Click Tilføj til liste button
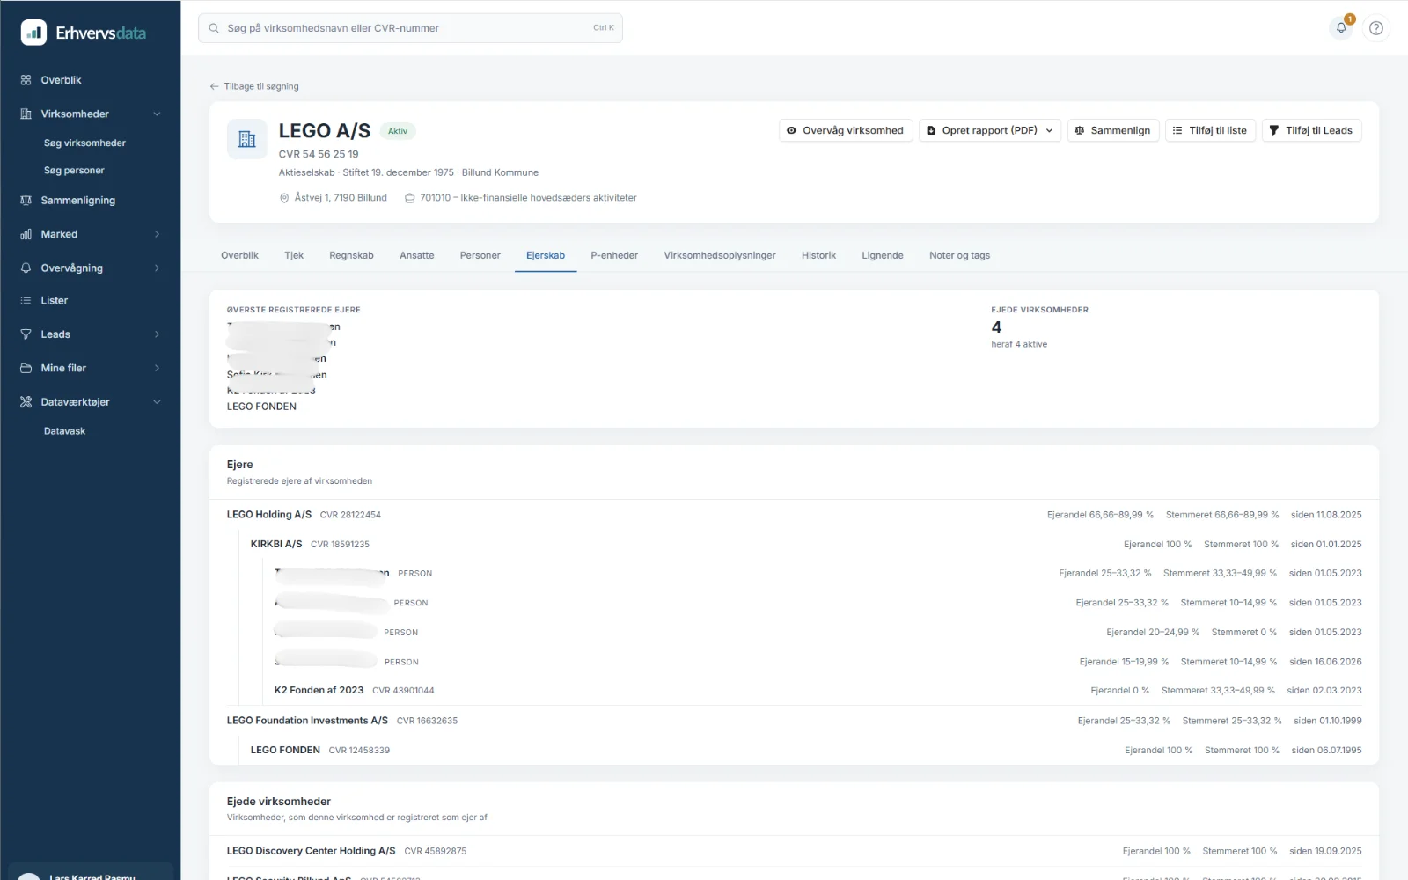The width and height of the screenshot is (1408, 880). (1210, 130)
